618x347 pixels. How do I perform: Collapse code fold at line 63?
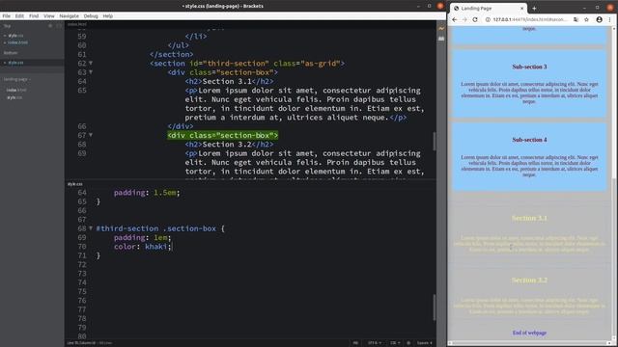[91, 72]
